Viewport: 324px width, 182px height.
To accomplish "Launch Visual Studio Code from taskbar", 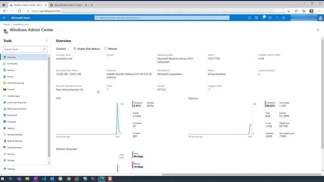I will point(44,178).
